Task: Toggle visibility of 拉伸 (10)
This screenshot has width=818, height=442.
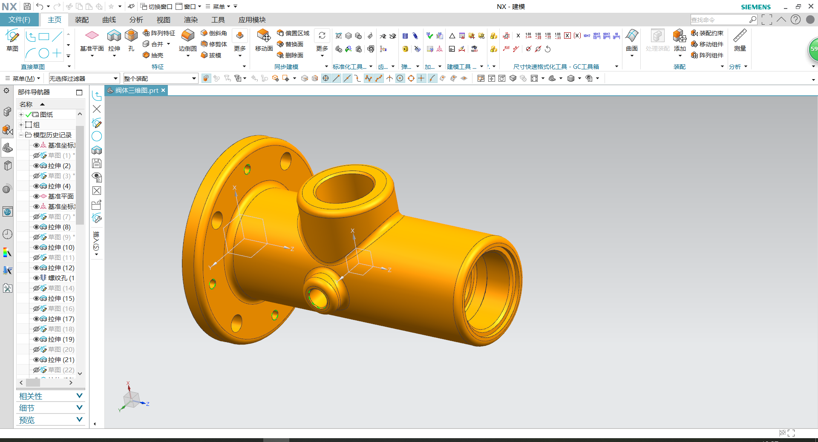Action: pos(36,248)
